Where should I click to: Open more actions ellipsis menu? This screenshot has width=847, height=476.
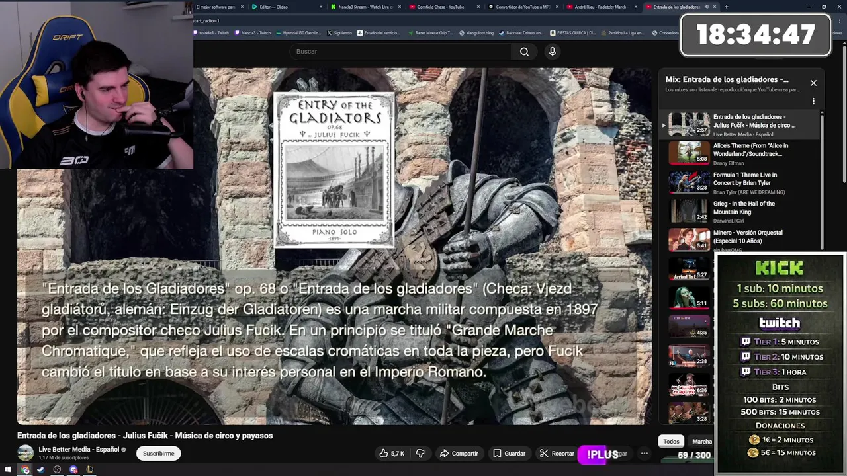tap(644, 454)
